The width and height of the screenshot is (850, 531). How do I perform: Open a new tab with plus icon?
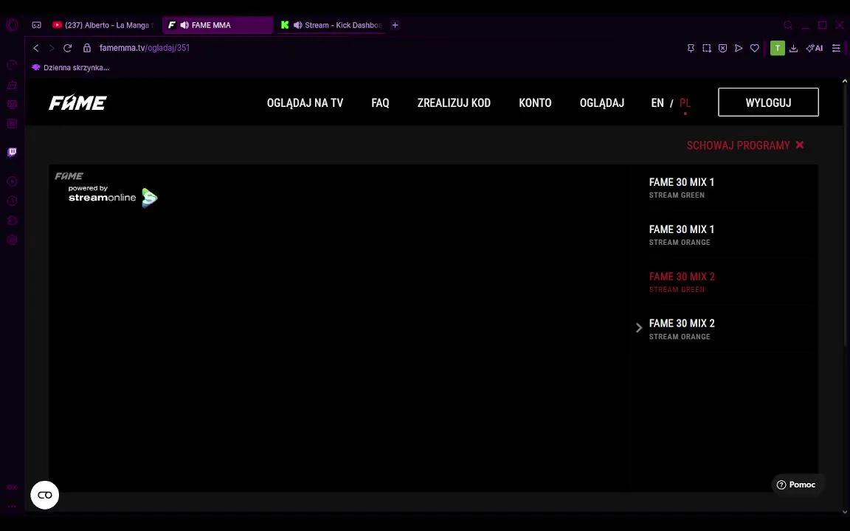pos(395,25)
